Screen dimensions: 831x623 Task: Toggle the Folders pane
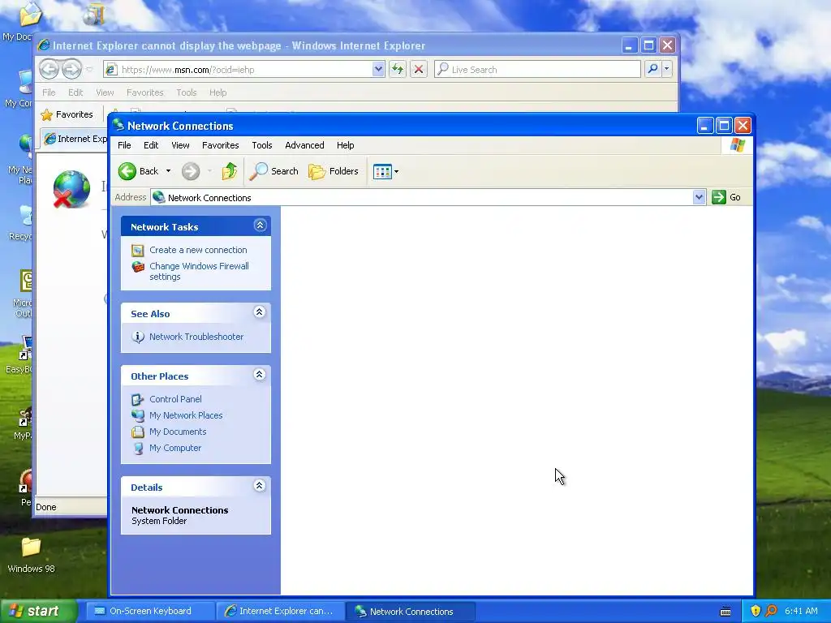click(x=334, y=171)
